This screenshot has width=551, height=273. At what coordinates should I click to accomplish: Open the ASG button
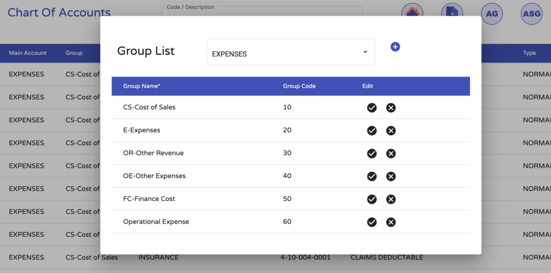pos(532,13)
